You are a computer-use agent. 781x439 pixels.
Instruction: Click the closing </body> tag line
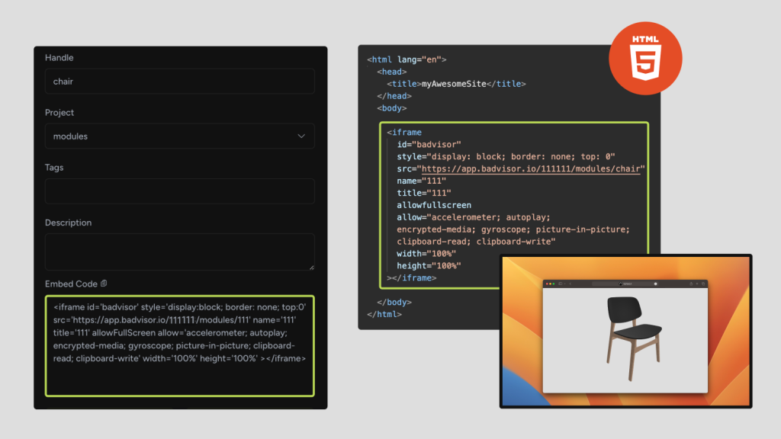point(394,302)
